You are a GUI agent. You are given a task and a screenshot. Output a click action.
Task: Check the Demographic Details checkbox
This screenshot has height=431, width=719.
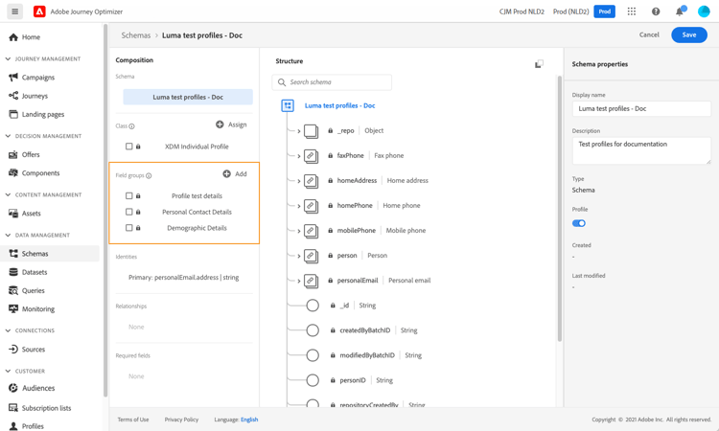point(129,228)
